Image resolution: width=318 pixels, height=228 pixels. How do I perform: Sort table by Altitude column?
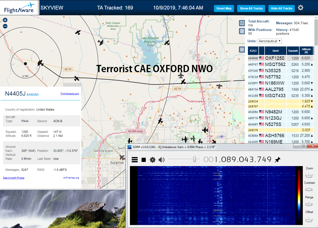[306, 51]
